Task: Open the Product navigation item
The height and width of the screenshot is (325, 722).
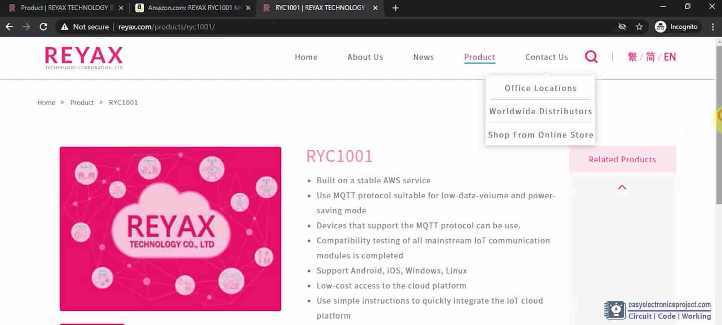Action: pos(479,57)
